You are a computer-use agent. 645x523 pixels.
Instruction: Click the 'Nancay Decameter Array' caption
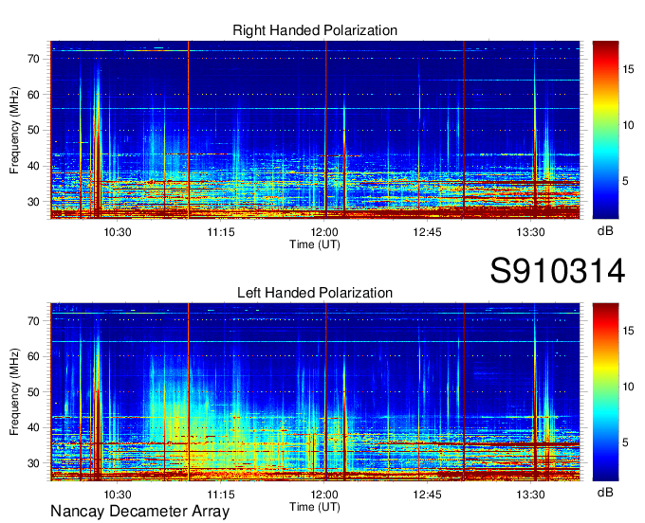(139, 512)
